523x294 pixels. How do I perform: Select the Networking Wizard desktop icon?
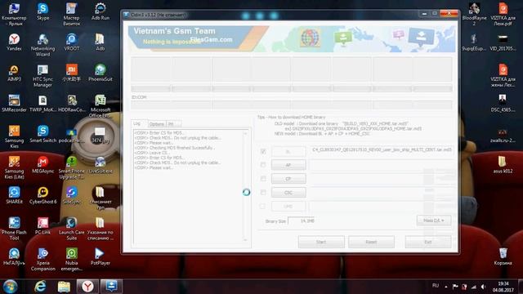(42, 45)
